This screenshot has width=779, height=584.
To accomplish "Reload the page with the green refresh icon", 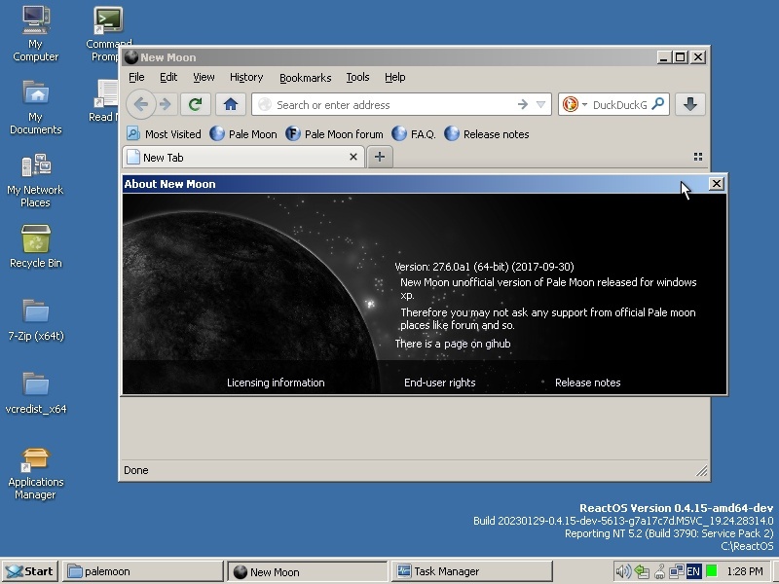I will coord(196,104).
